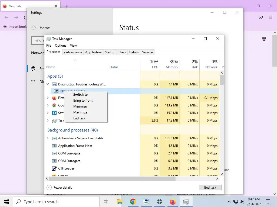The height and width of the screenshot is (207, 277).
Task: Click the Home icon in Settings sidebar
Action: 34,28
